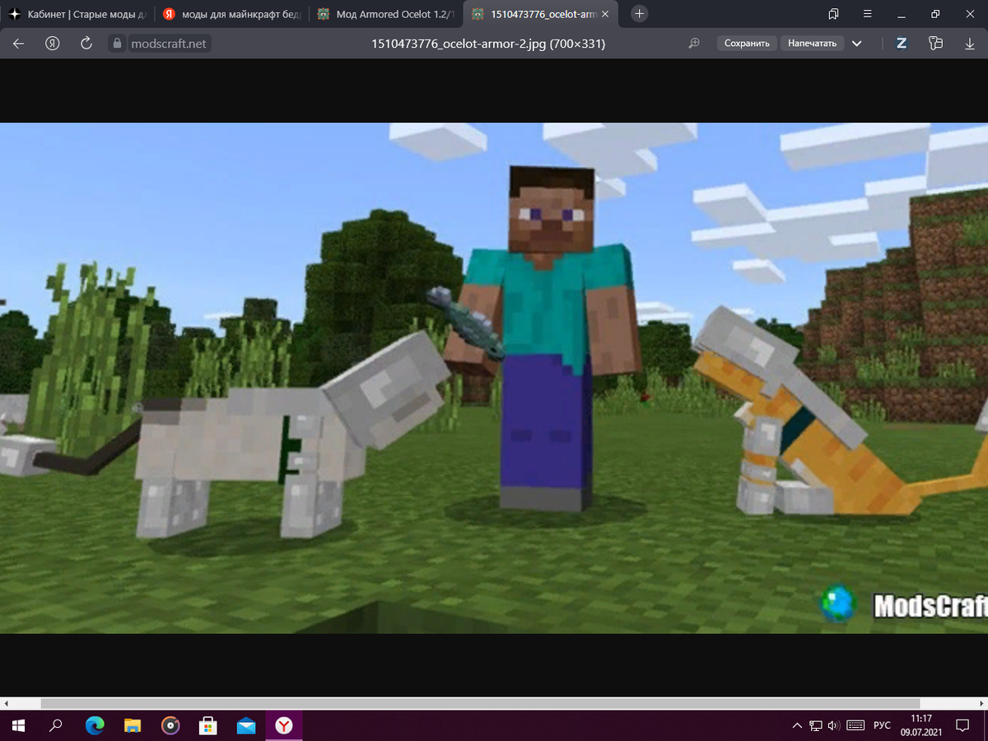Image resolution: width=988 pixels, height=741 pixels.
Task: Switch to the Кабинет | Старые моды tab
Action: tap(78, 14)
